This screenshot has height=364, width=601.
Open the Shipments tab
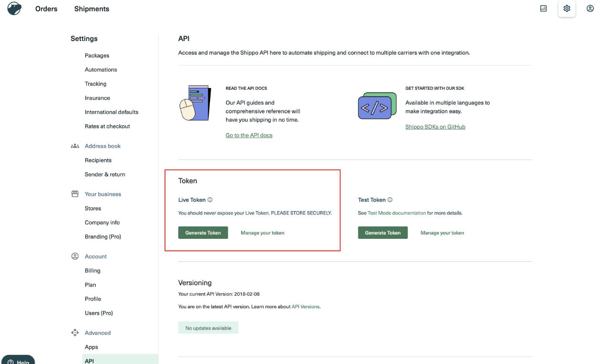92,9
